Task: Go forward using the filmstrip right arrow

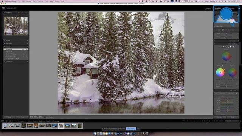Action: (x=15, y=121)
